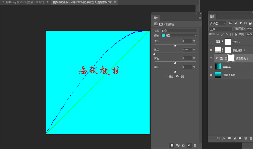253x149 pixels.
Task: Collapse the Properties panel with double arrows
Action: pos(197,14)
